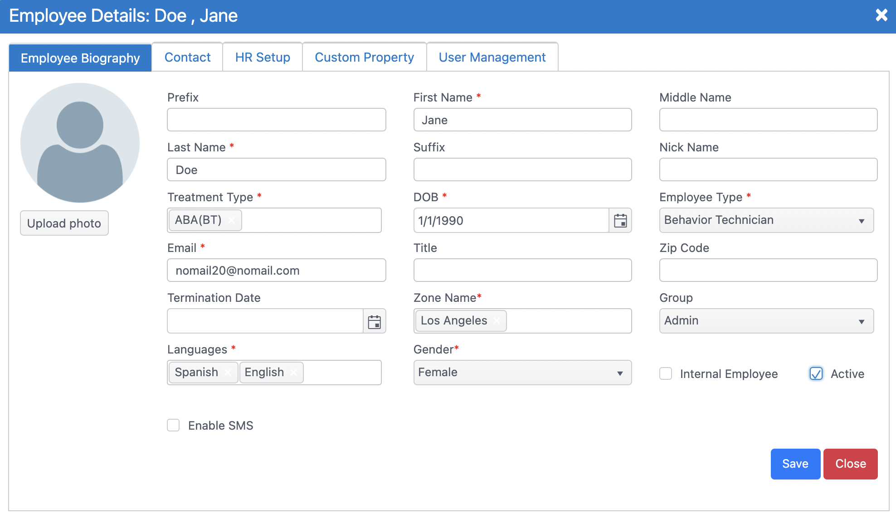Open the User Management tab
This screenshot has width=896, height=523.
pyautogui.click(x=492, y=58)
